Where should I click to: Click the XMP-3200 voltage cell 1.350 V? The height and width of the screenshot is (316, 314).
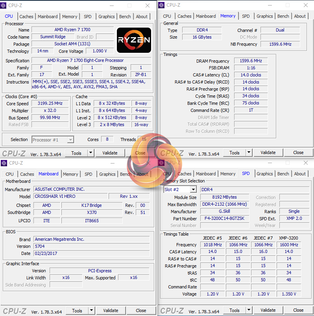[289, 294]
